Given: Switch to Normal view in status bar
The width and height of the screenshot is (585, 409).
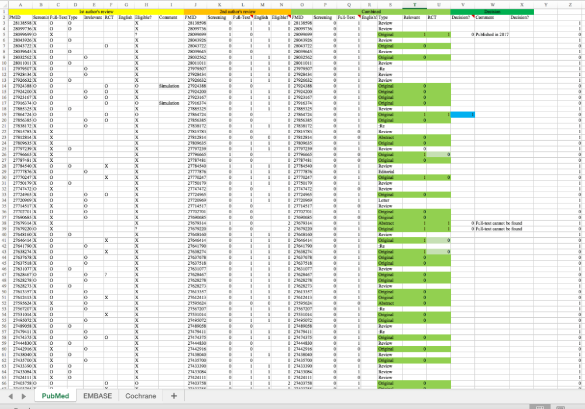Looking at the screenshot, I should [539, 407].
